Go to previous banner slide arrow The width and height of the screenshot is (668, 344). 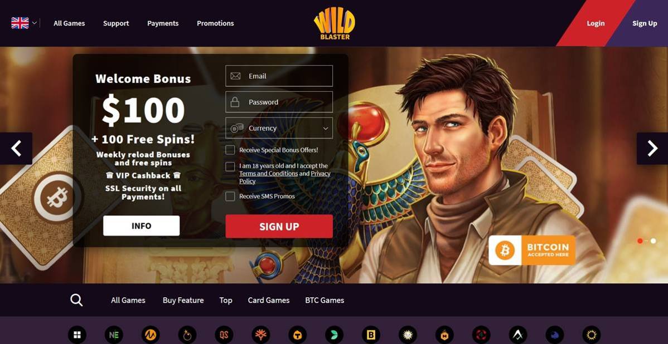pos(16,149)
